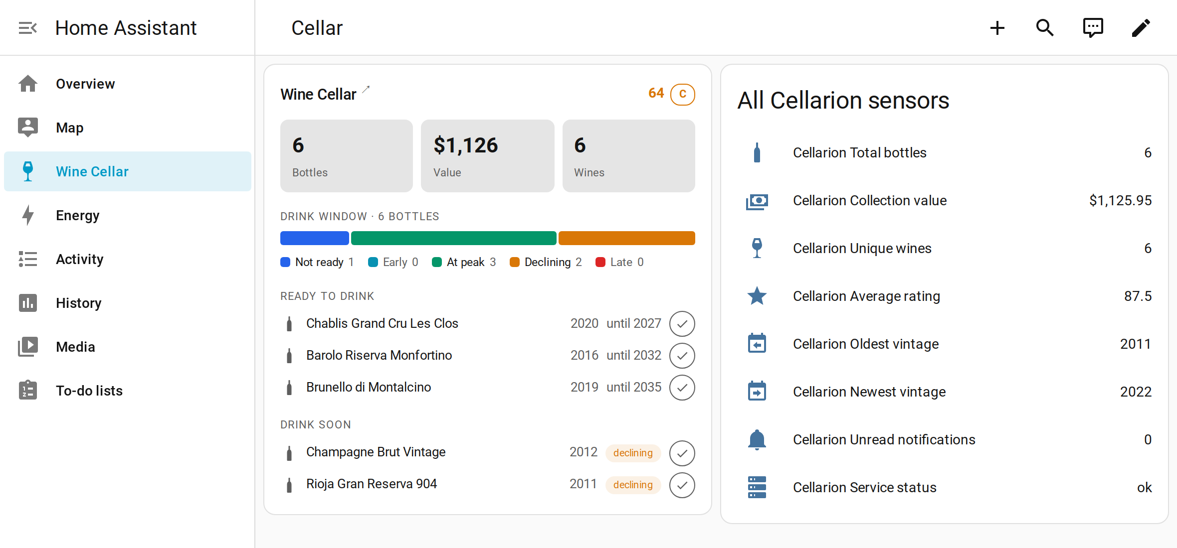
Task: Click Champagne Brut Vintage wine name
Action: [x=376, y=452]
